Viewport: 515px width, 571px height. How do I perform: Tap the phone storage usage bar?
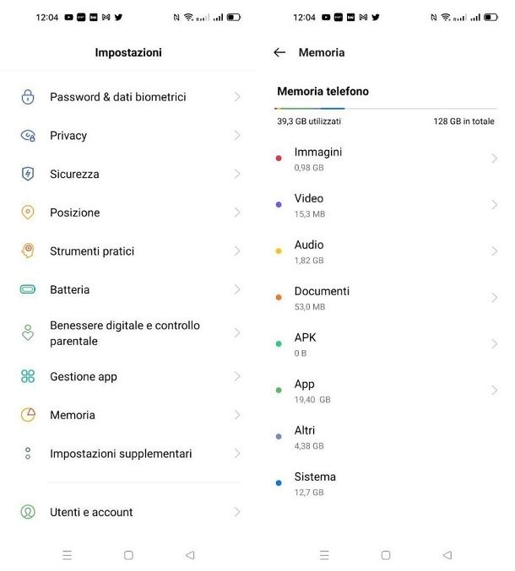386,109
